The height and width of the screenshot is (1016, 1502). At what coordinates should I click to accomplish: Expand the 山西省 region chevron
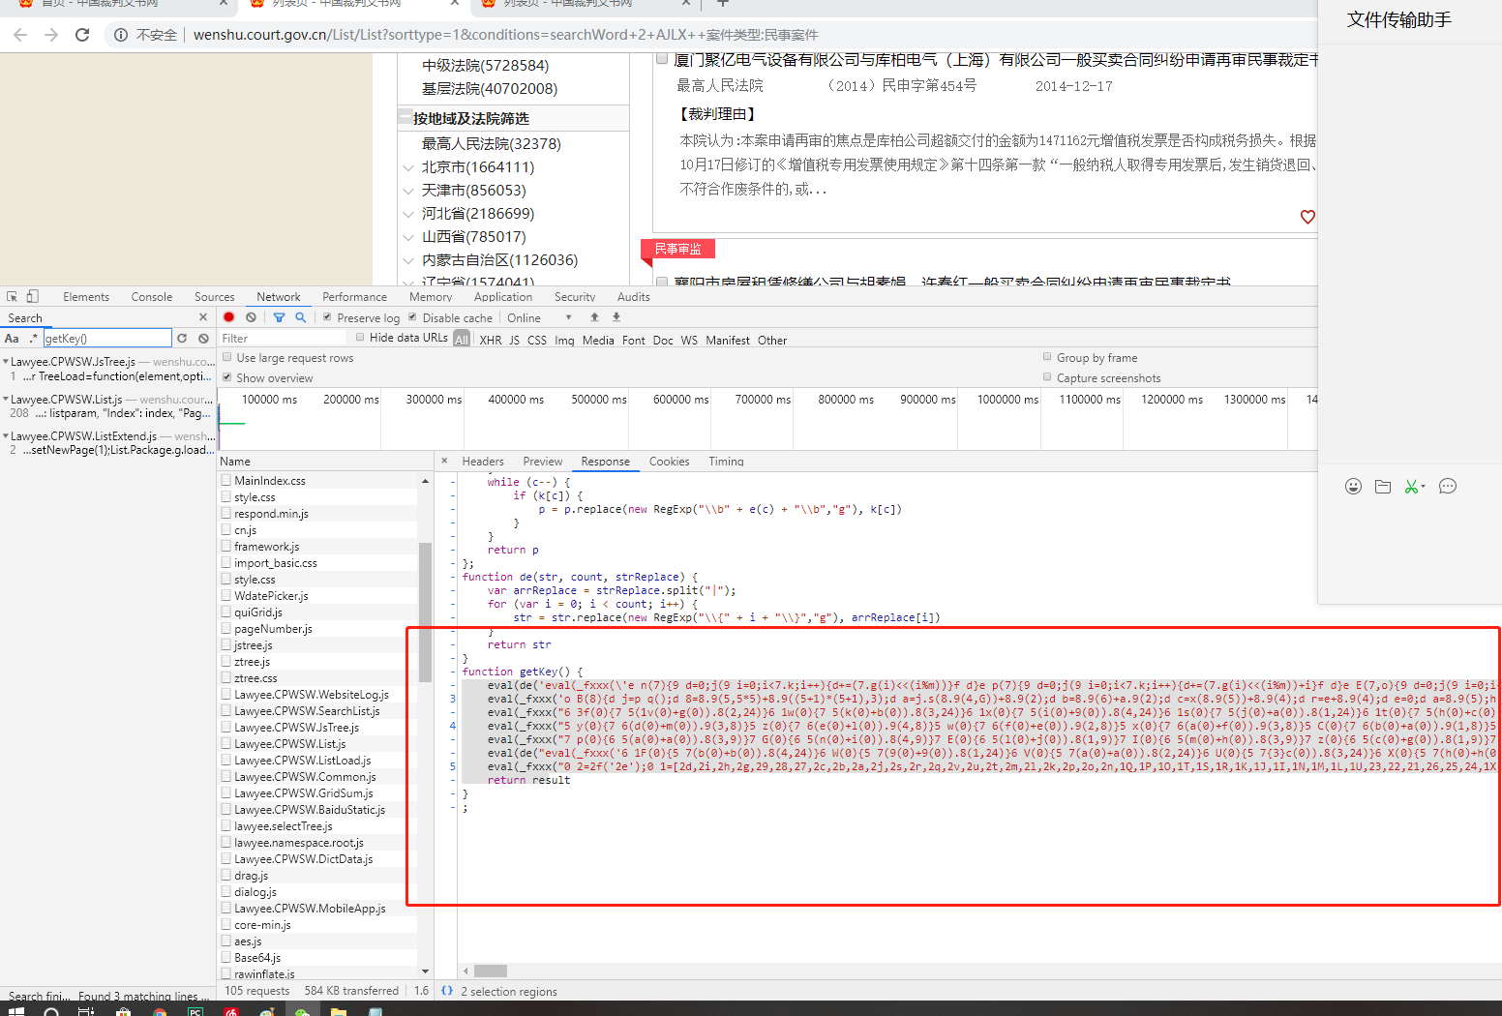pyautogui.click(x=408, y=237)
